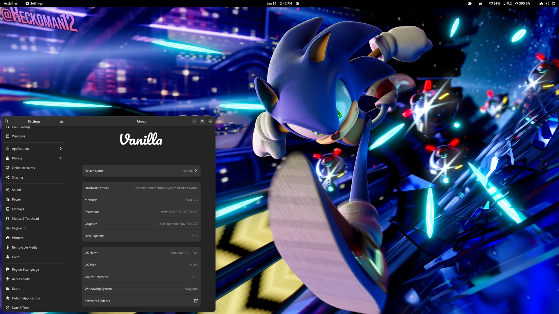The height and width of the screenshot is (314, 559).
Task: Click the Processor i7-9700K value
Action: tap(178, 212)
